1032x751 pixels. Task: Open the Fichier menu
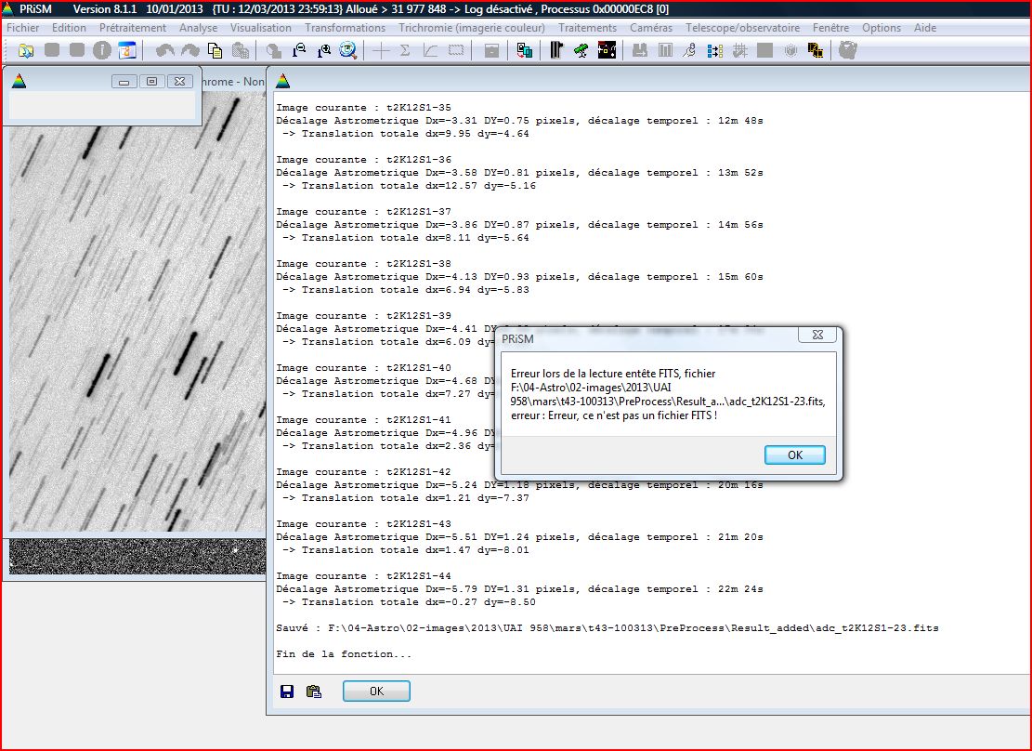pyautogui.click(x=23, y=28)
